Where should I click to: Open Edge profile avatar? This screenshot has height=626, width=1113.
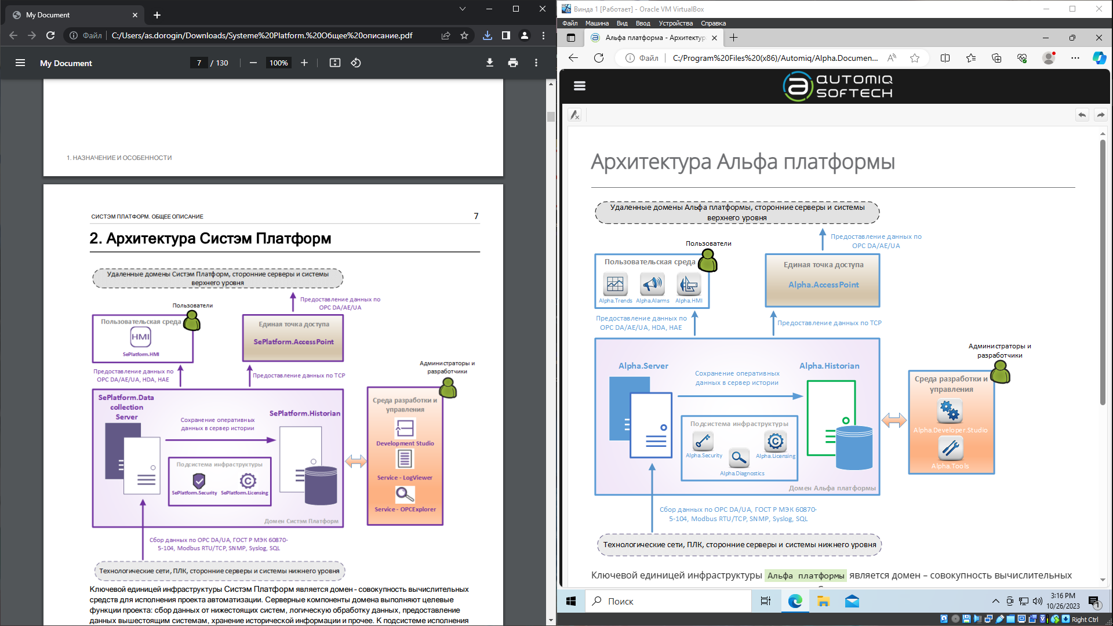pos(1049,58)
